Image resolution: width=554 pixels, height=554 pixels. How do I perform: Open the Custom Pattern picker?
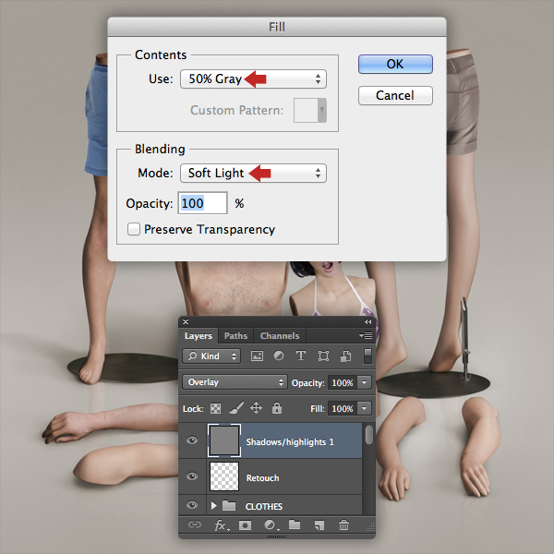(x=310, y=110)
